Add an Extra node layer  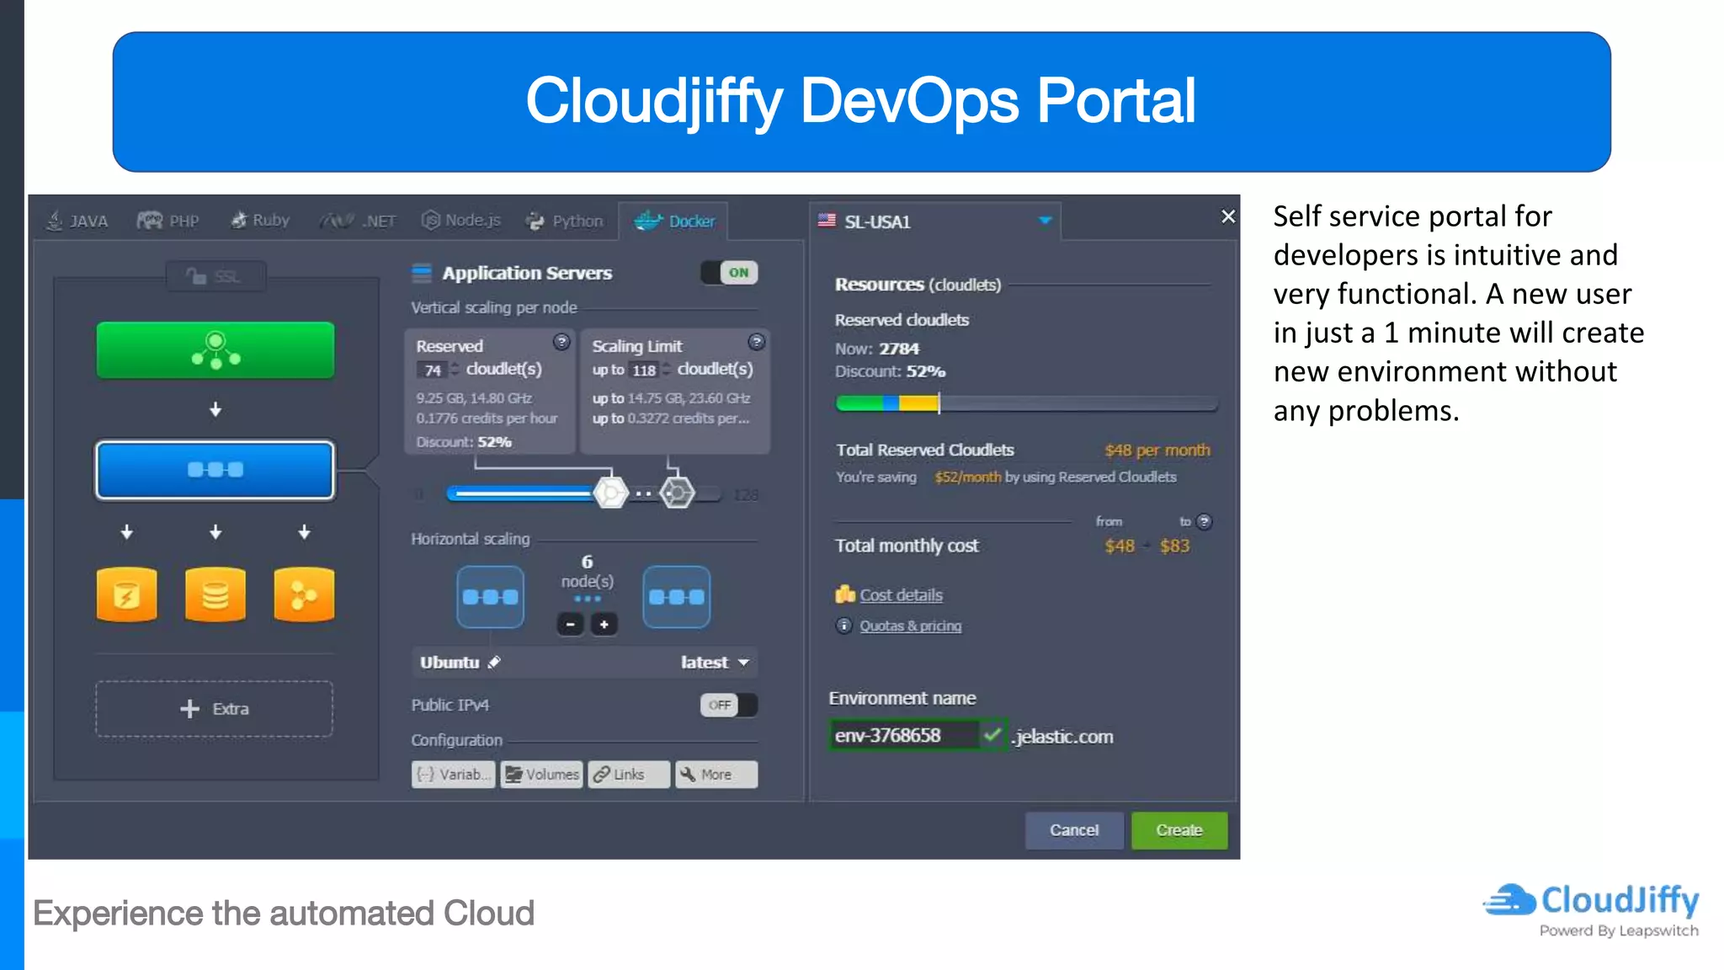[x=215, y=709]
